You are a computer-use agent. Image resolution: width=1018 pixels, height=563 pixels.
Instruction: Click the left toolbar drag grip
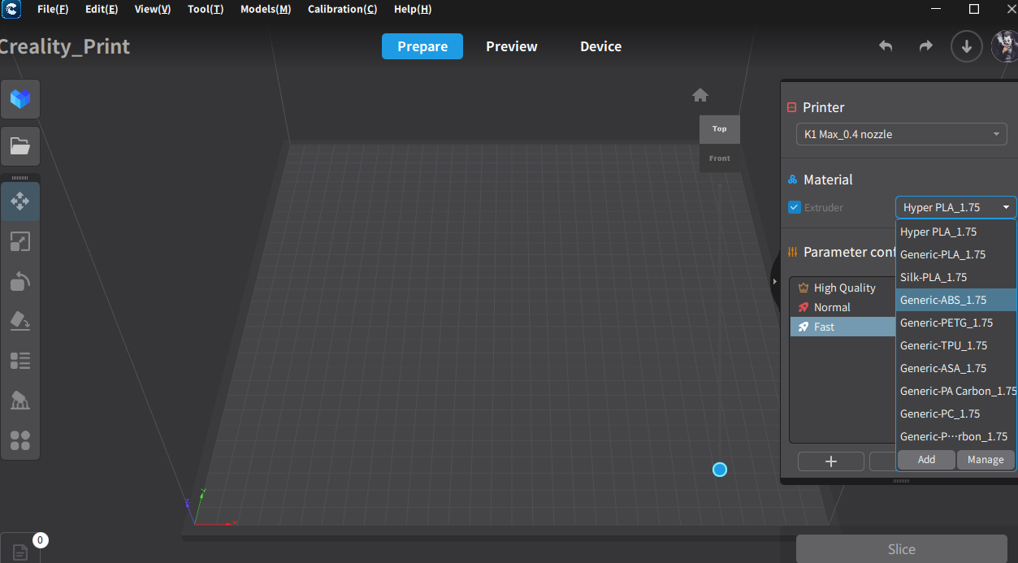pos(20,177)
